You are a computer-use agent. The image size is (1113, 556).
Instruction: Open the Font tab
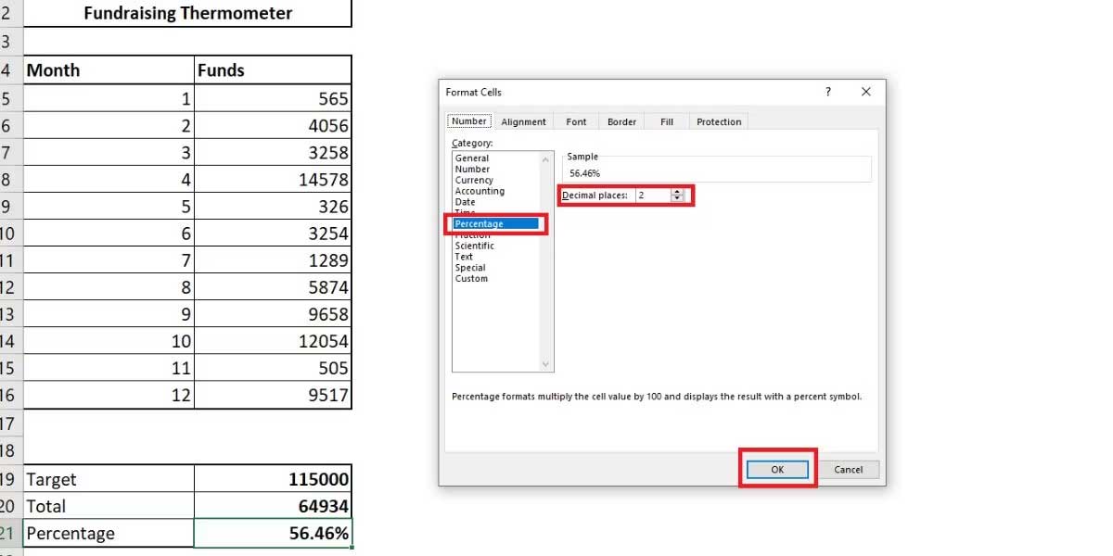pyautogui.click(x=575, y=120)
